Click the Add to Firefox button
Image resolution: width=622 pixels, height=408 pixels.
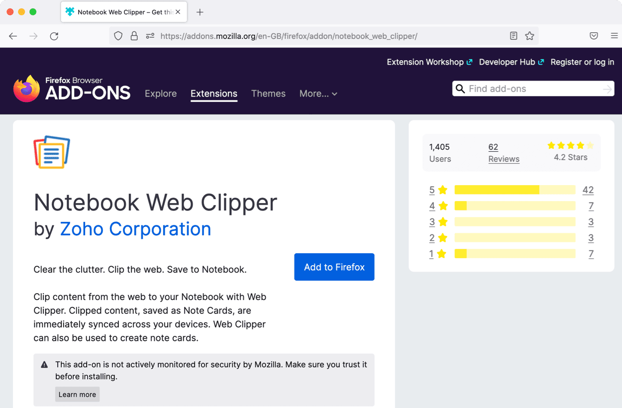(334, 267)
